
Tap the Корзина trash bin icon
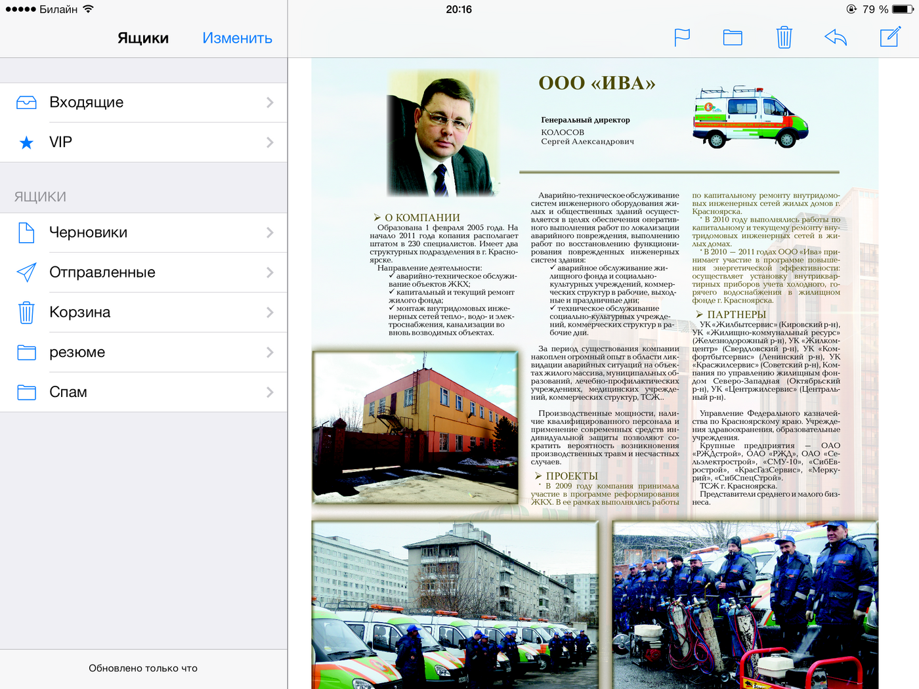click(26, 312)
